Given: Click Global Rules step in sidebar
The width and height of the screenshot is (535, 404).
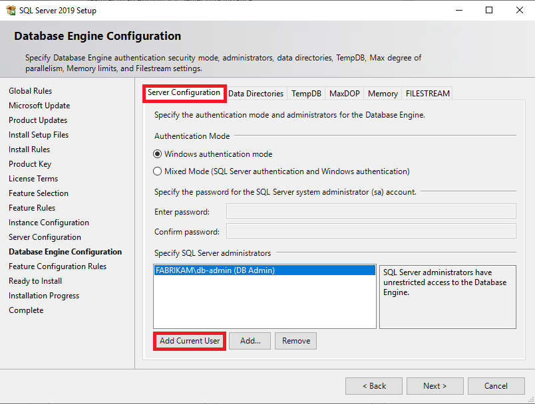Looking at the screenshot, I should (31, 91).
